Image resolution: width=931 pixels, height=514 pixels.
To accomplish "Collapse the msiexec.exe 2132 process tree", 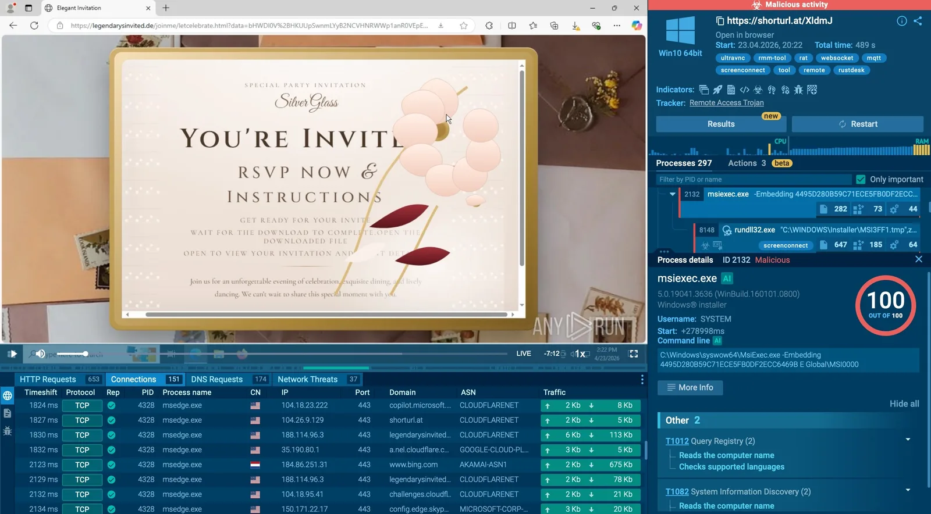I will (x=672, y=194).
